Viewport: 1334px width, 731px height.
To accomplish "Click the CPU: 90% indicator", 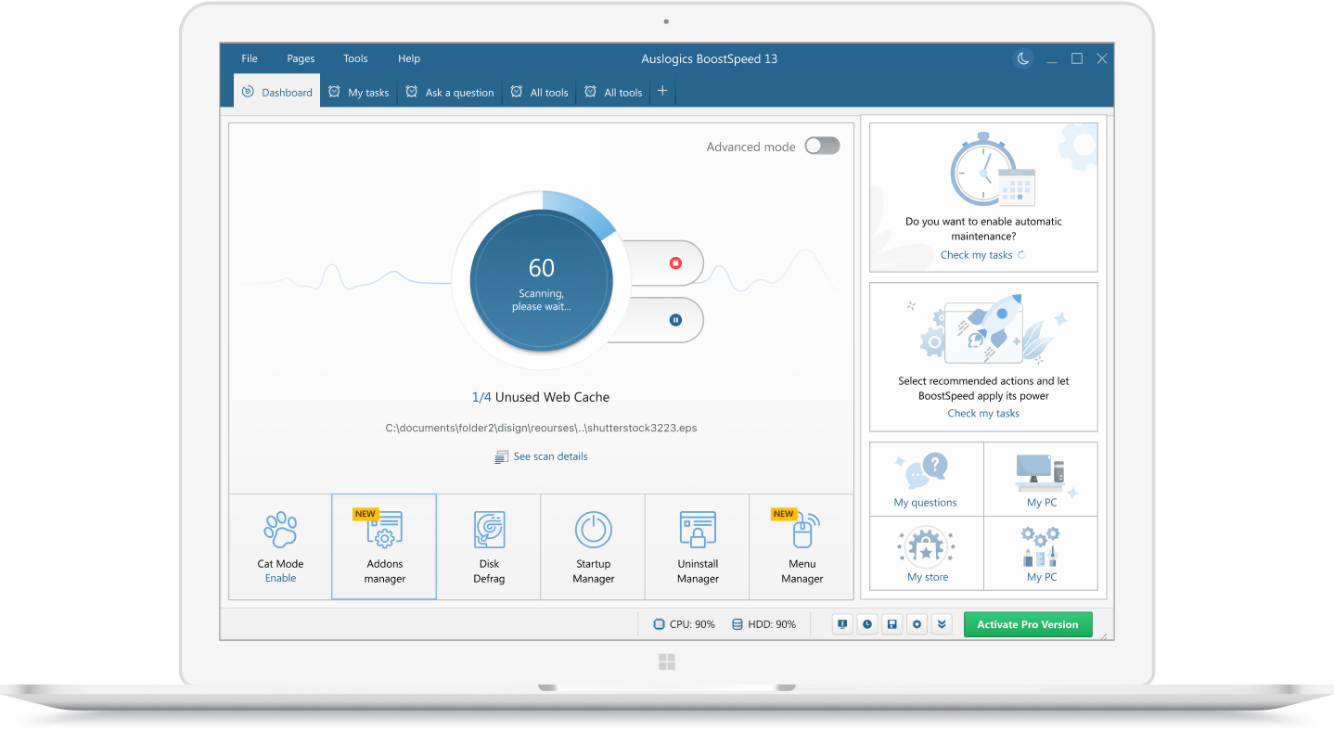I will point(684,624).
